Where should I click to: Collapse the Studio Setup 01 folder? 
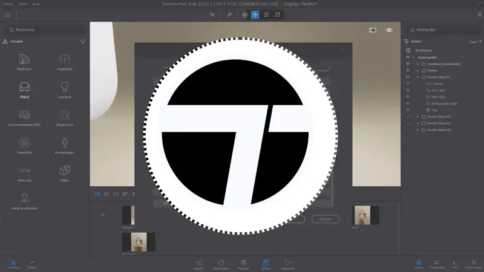tap(417, 77)
